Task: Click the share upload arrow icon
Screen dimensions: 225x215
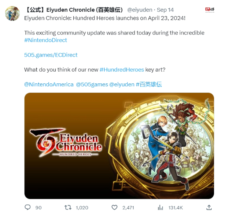Action: 209,207
